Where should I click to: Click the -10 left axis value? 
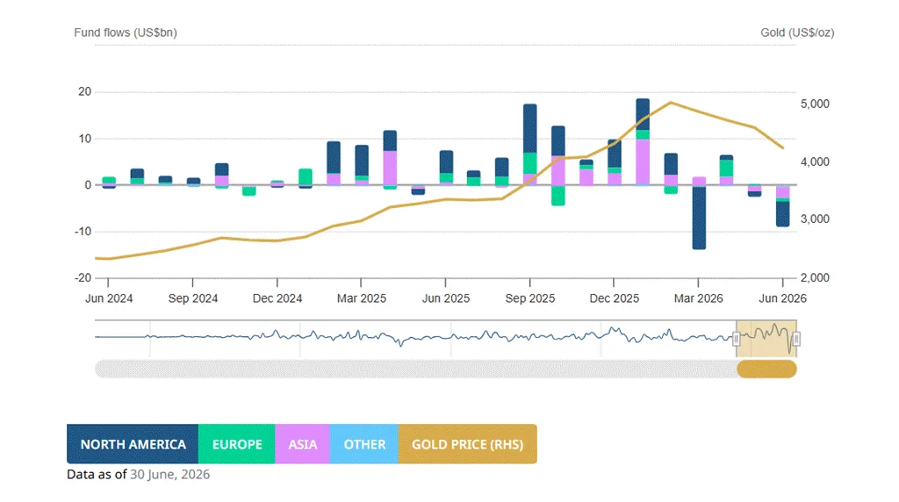[83, 232]
